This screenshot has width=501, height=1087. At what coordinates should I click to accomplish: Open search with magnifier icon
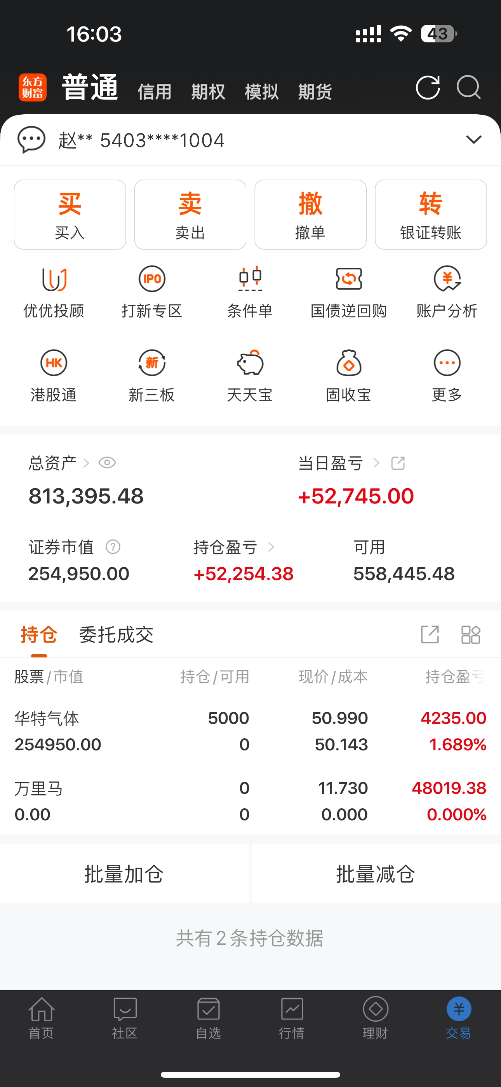468,87
